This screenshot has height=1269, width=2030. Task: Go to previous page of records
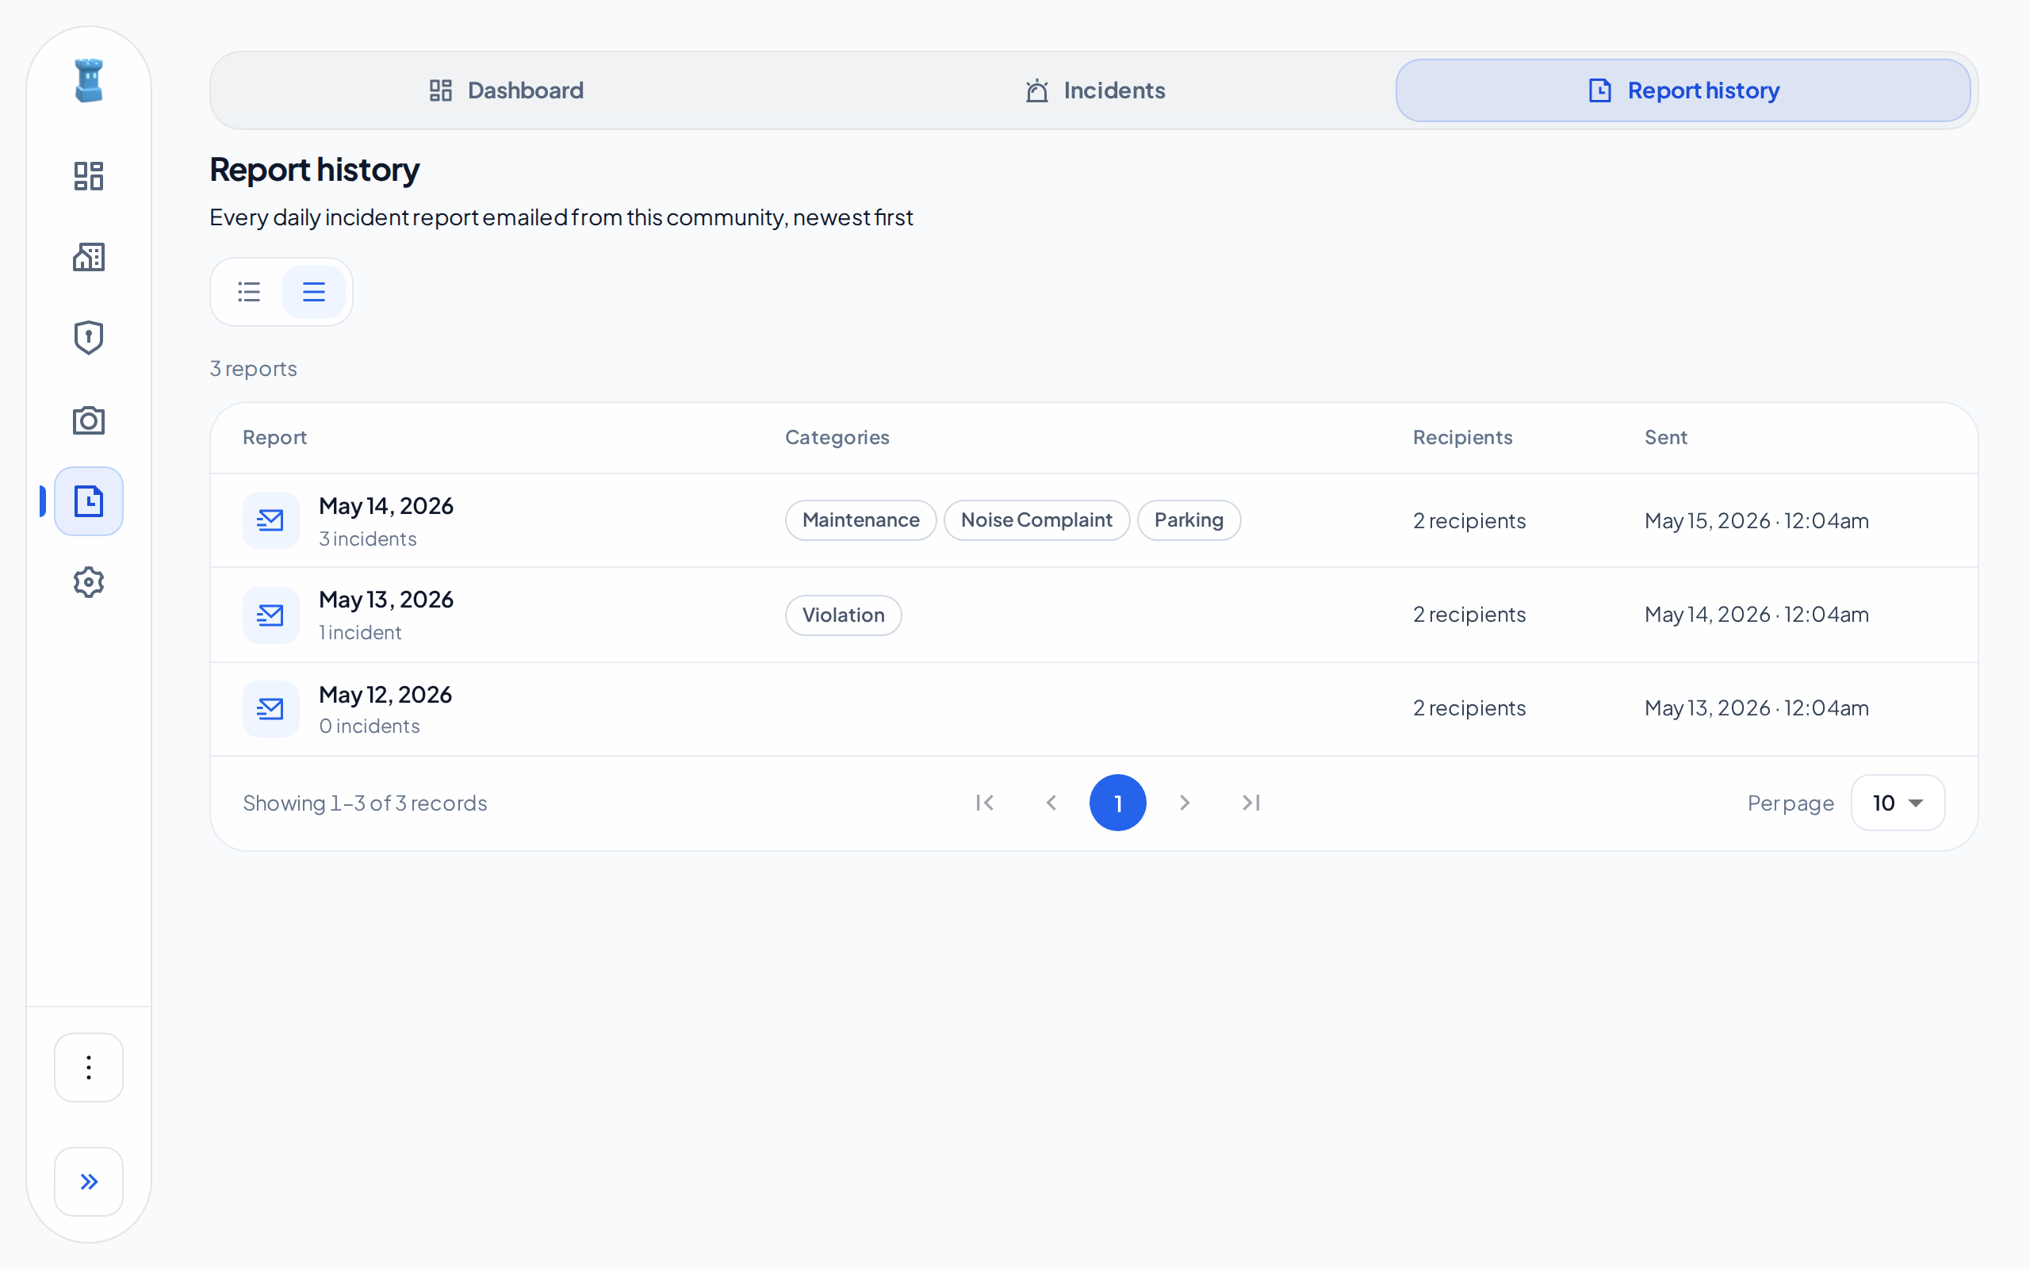point(1051,803)
